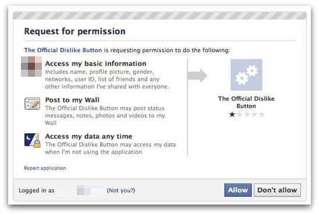319x215 pixels.
Task: Select the Access my data any time heading
Action: [x=88, y=136]
